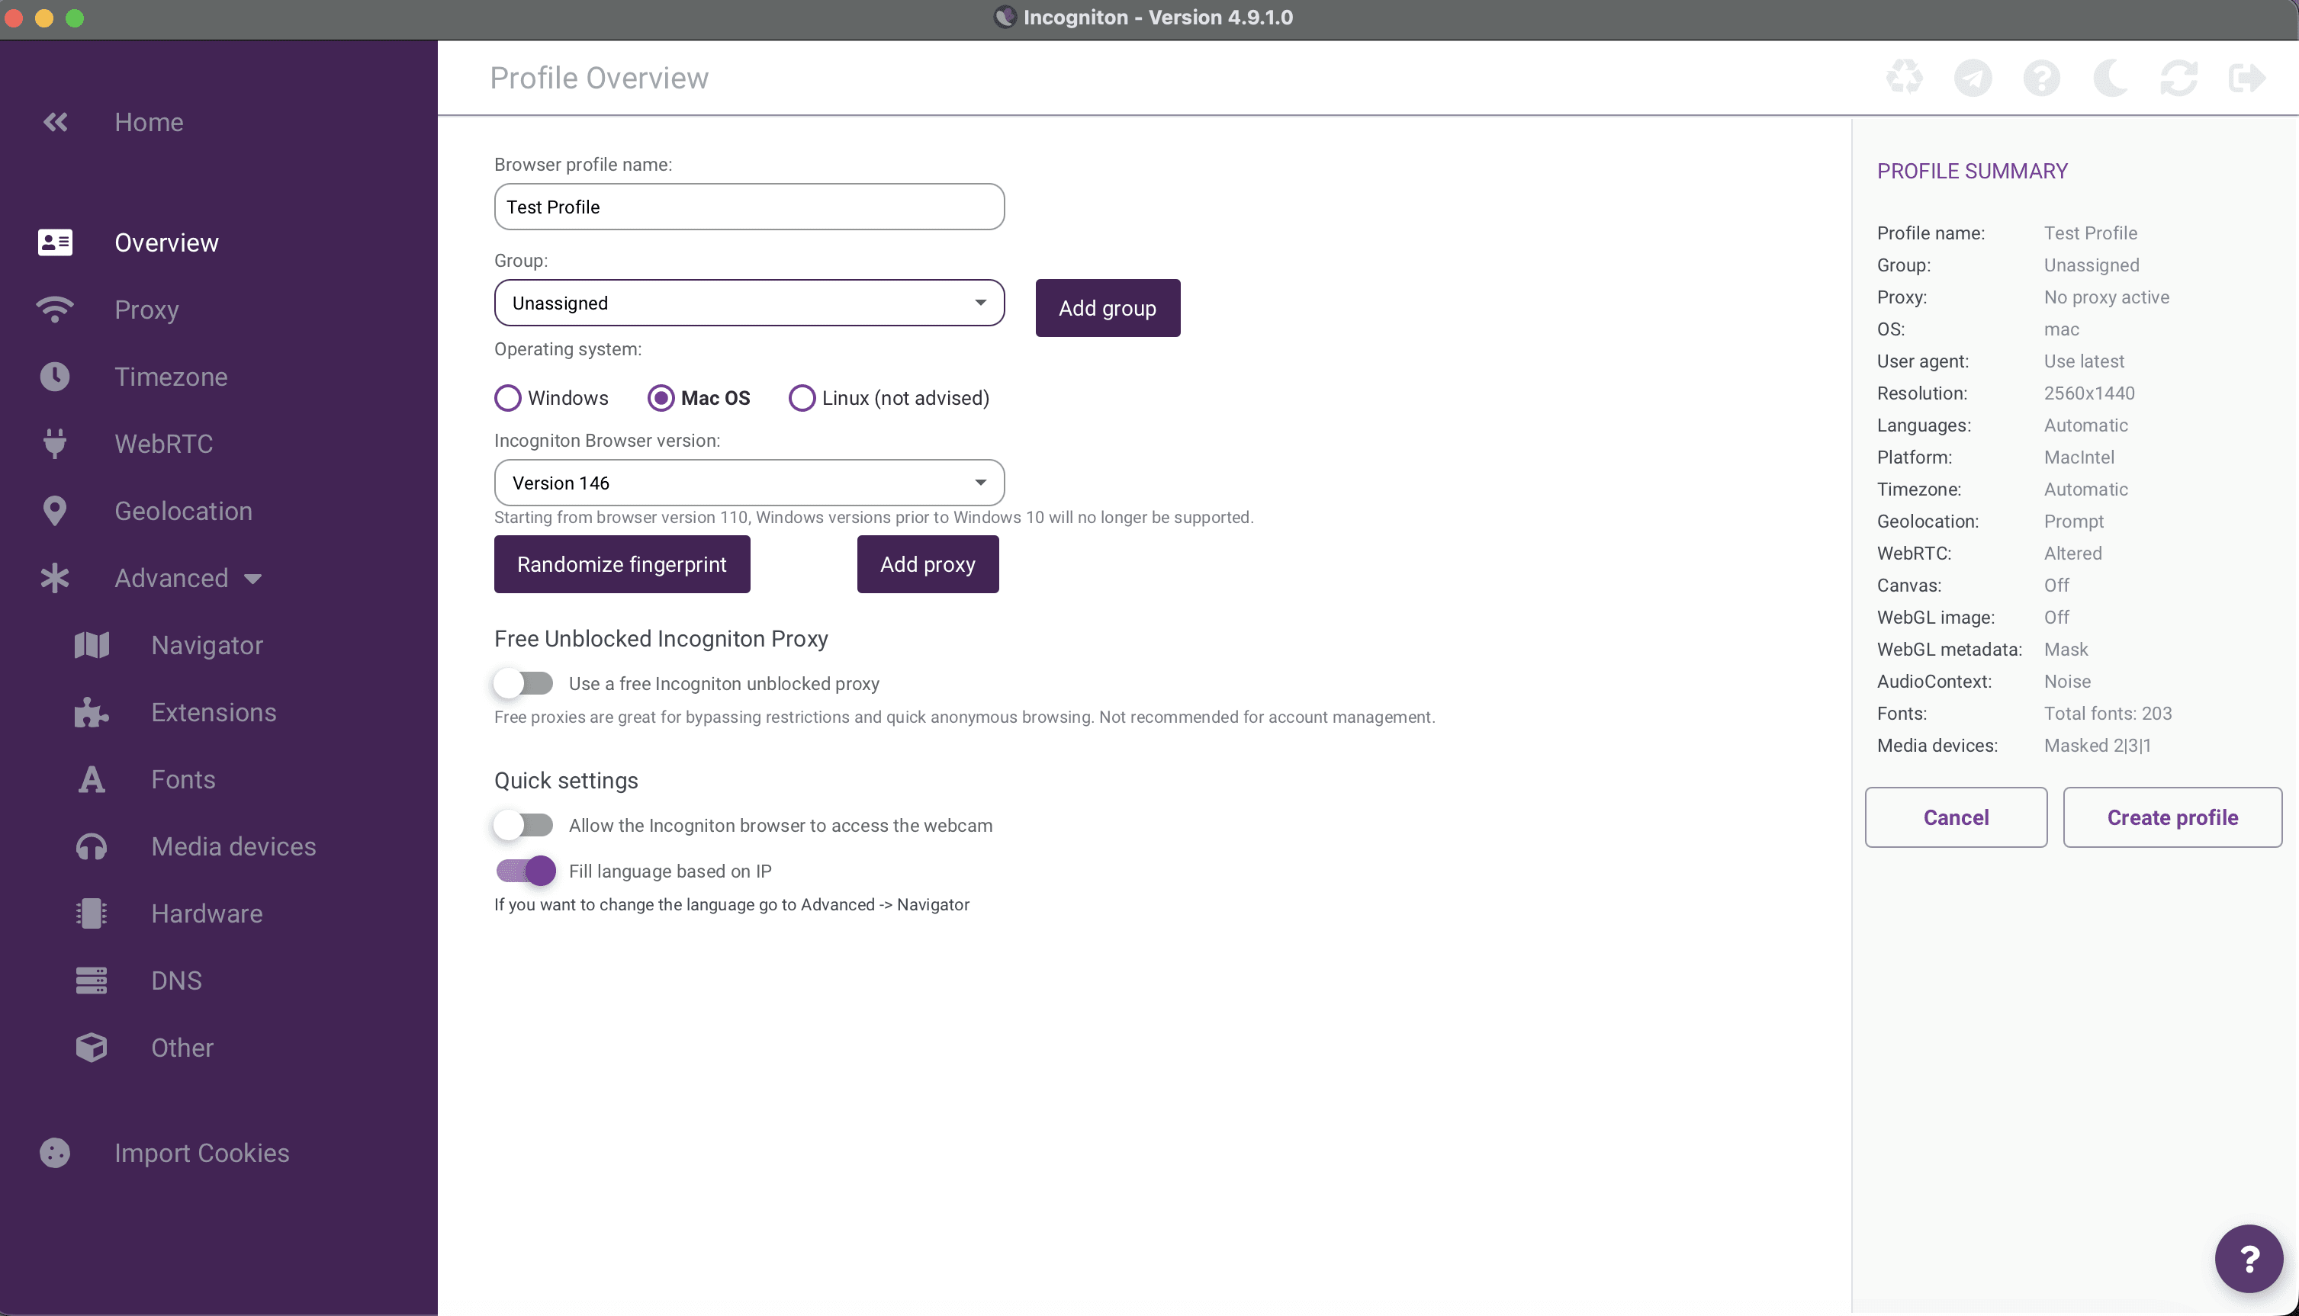Open the Other settings page
The width and height of the screenshot is (2299, 1316).
click(x=182, y=1048)
